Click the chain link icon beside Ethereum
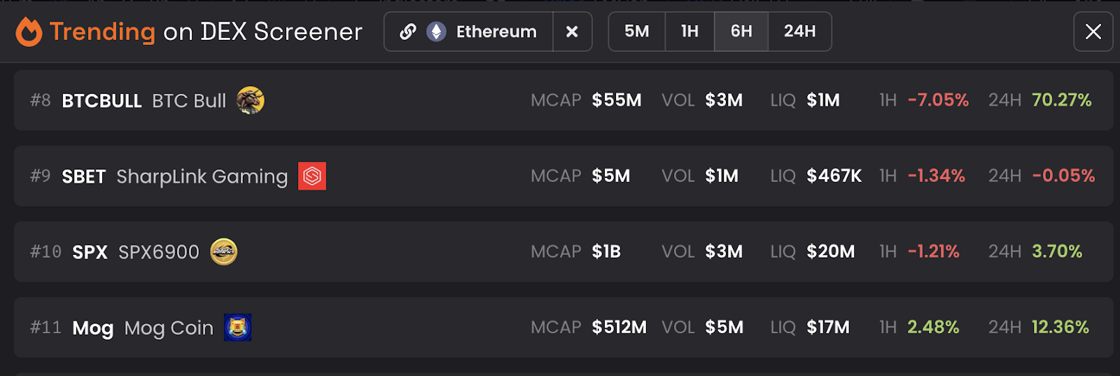Viewport: 1120px width, 376px height. click(408, 32)
